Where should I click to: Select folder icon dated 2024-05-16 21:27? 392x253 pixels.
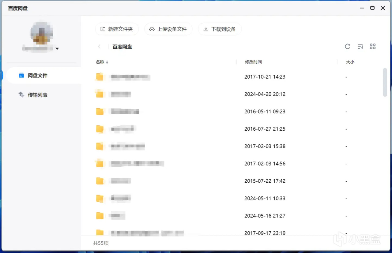pos(100,216)
